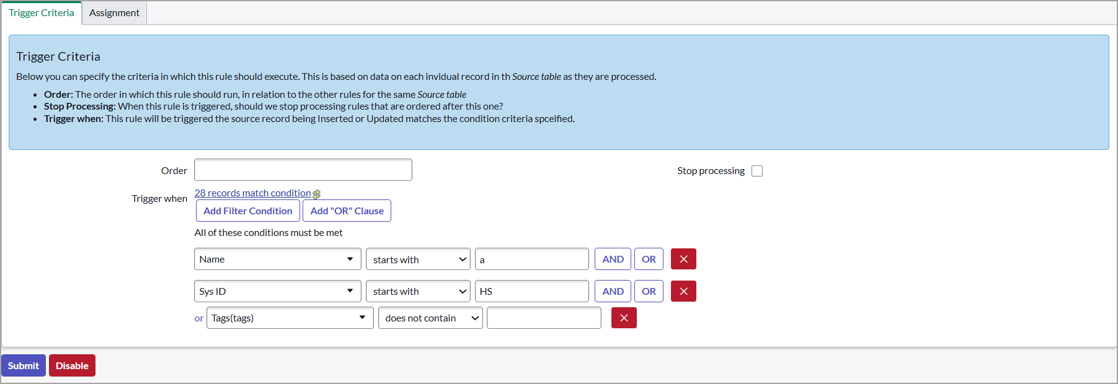This screenshot has width=1118, height=384.
Task: Switch to the Trigger Criteria tab
Action: pyautogui.click(x=42, y=12)
